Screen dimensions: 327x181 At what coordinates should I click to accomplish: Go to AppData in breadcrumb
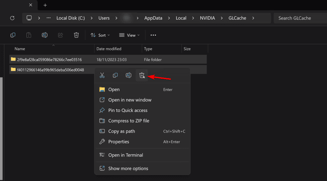point(153,18)
